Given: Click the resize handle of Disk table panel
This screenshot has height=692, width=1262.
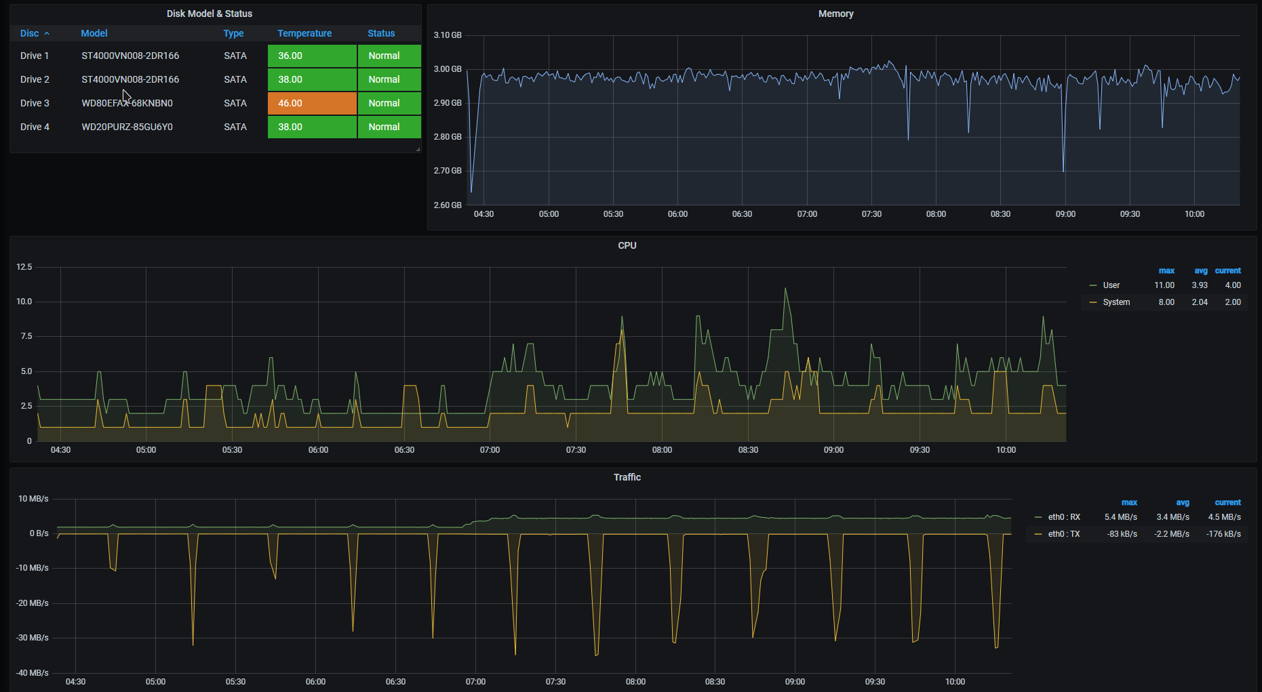Looking at the screenshot, I should tap(418, 149).
